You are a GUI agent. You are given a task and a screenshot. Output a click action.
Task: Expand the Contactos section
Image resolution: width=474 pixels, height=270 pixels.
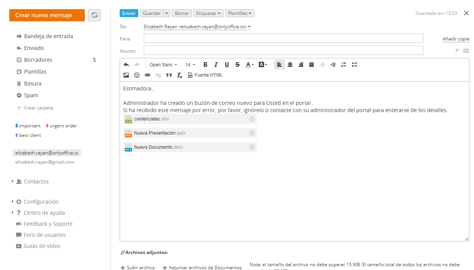[13, 182]
